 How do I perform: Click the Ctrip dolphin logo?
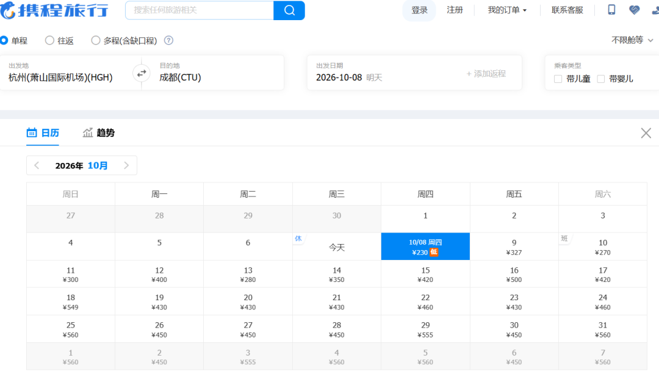point(7,10)
